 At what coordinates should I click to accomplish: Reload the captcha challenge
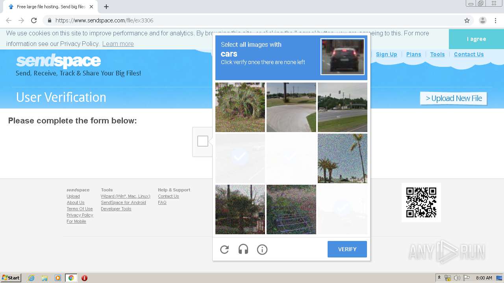[224, 249]
